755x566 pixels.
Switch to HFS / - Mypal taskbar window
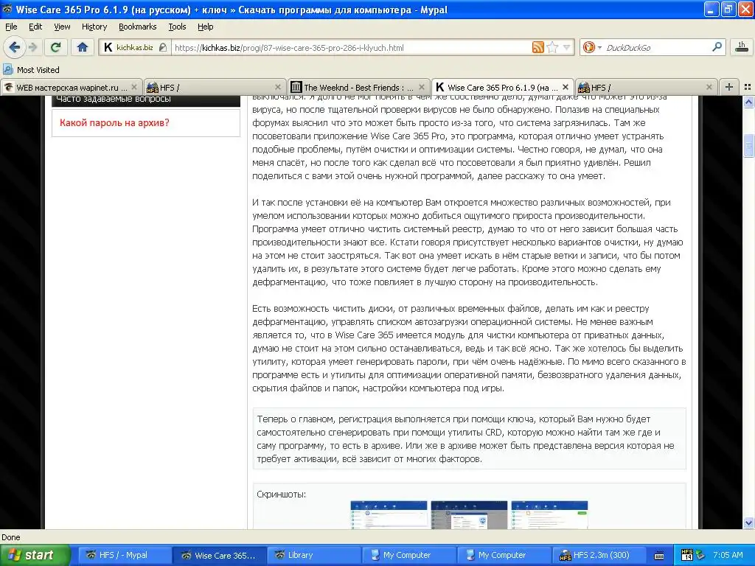point(123,556)
